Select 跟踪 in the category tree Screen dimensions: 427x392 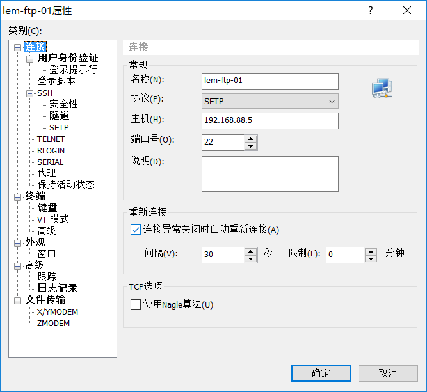tap(47, 277)
